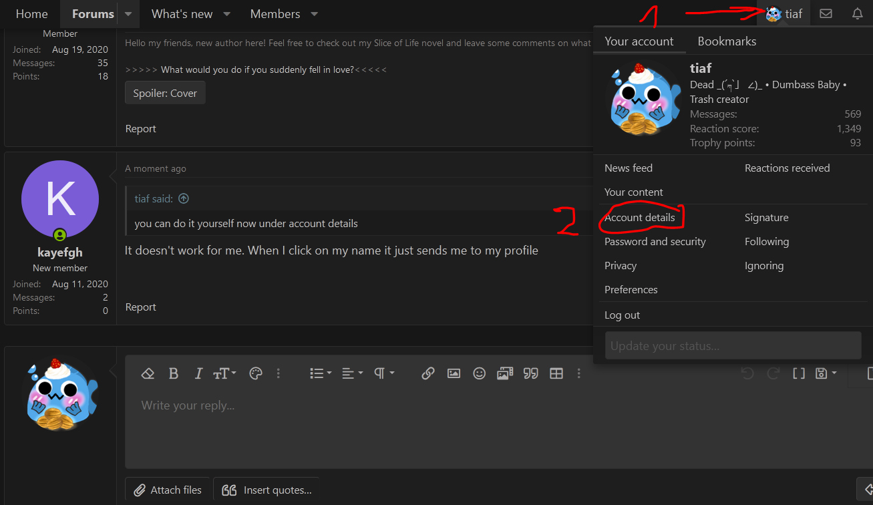Switch to the Bookmarks tab
Viewport: 873px width, 505px height.
[727, 41]
